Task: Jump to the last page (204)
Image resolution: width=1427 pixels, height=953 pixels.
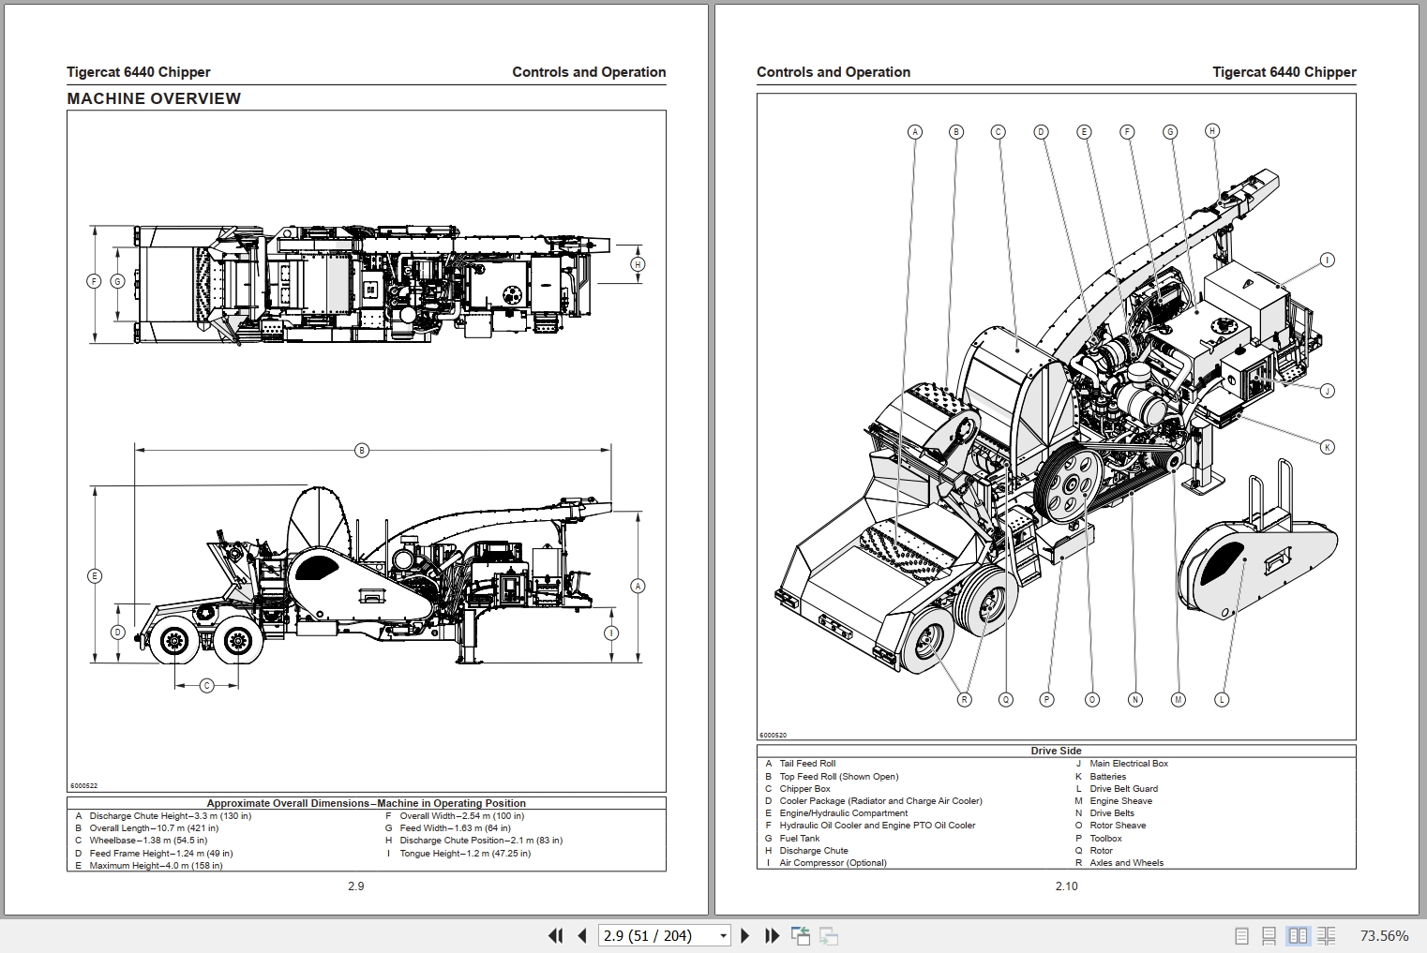Action: (x=772, y=935)
